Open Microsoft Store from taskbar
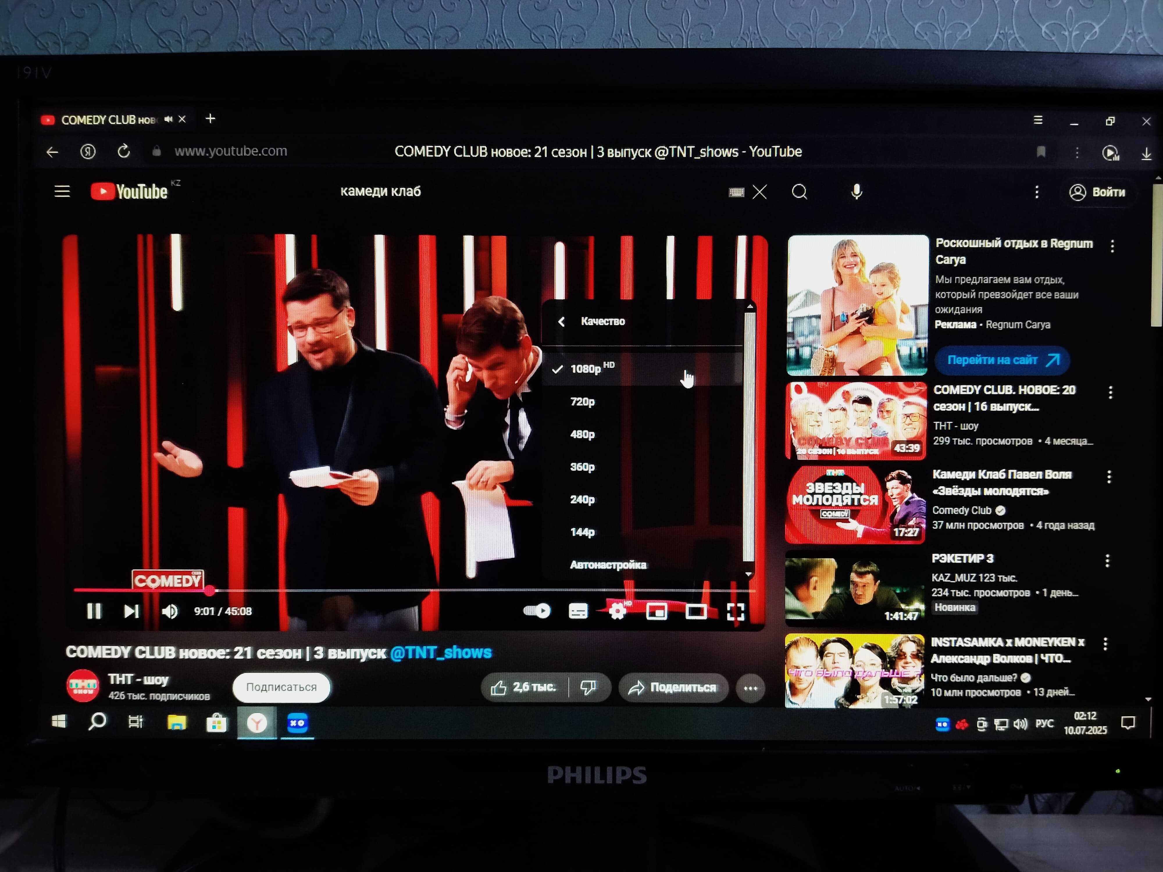1163x872 pixels. coord(216,723)
